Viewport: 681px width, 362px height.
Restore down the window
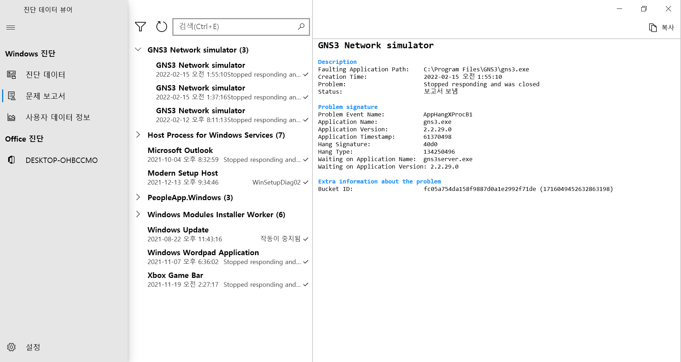pos(644,9)
